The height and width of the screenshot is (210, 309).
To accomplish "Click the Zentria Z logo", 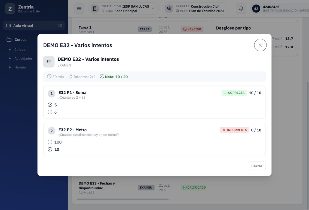I will (x=10, y=9).
